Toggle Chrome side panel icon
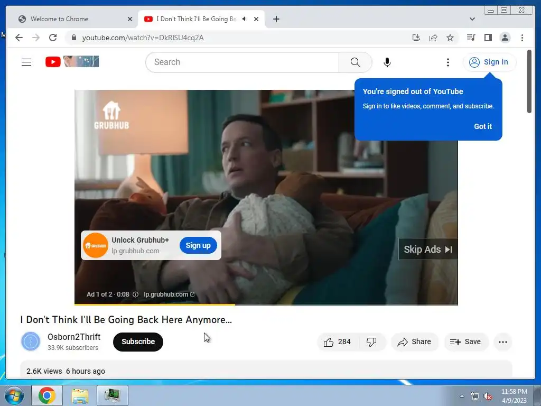The image size is (541, 406). pyautogui.click(x=488, y=38)
